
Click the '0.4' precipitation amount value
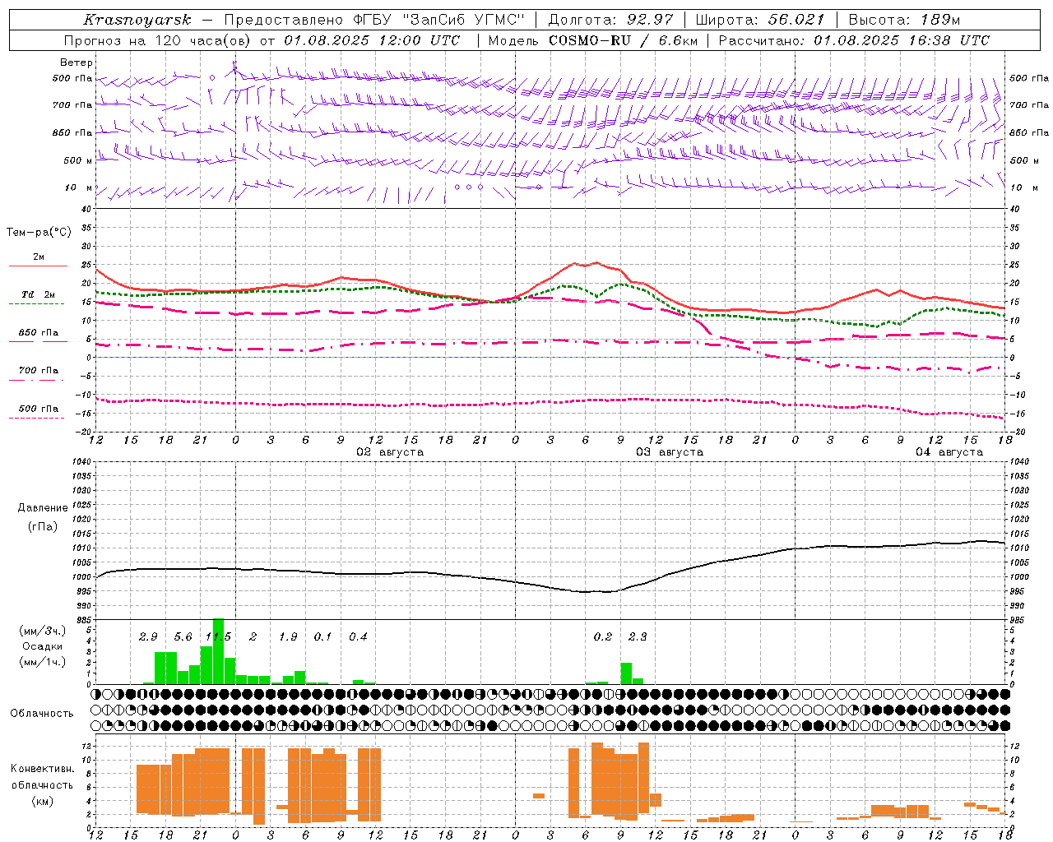click(358, 637)
